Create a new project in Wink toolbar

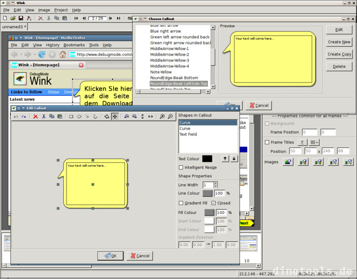coord(5,18)
